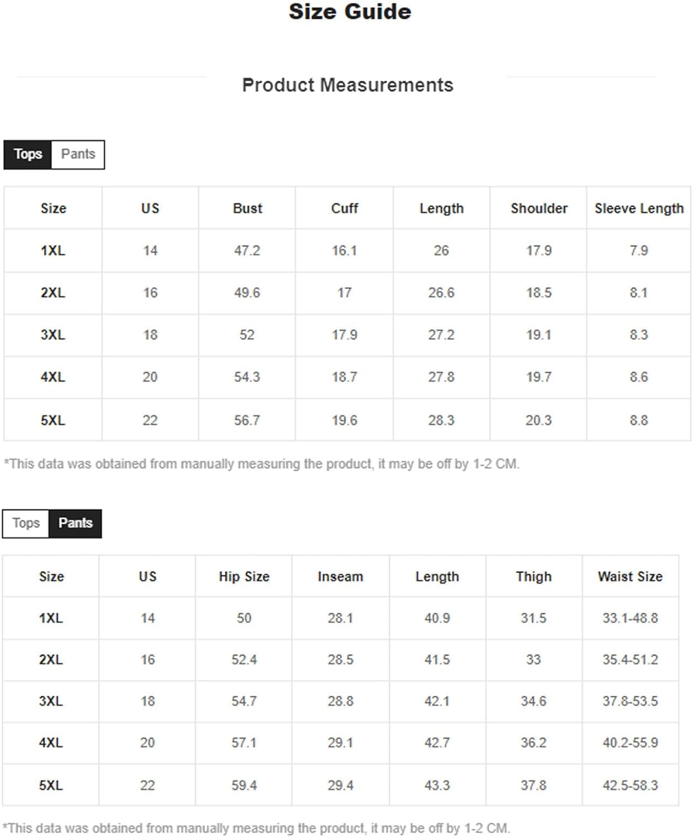Click the 42.5-58.3 waist size value

631,785
